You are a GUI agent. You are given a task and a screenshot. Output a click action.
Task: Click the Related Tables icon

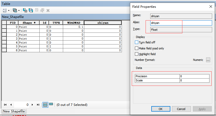point(14,10)
